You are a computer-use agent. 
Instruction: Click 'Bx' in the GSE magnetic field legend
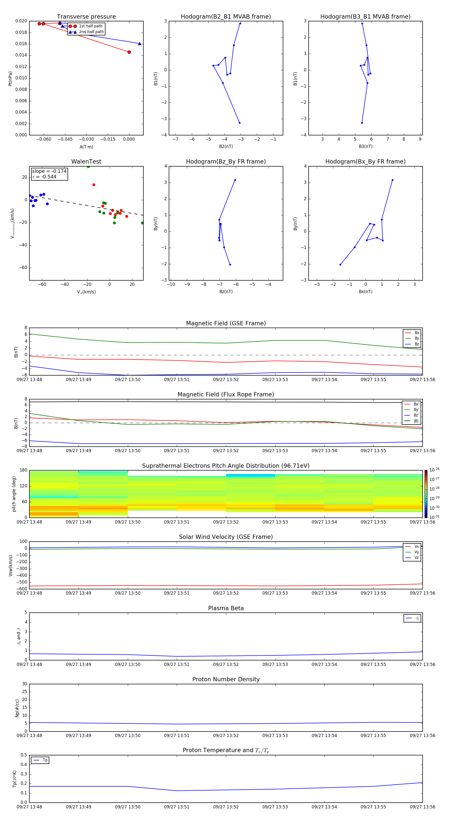click(x=417, y=333)
